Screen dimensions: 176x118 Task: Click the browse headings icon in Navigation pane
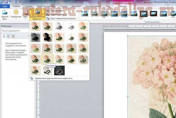[4, 36]
